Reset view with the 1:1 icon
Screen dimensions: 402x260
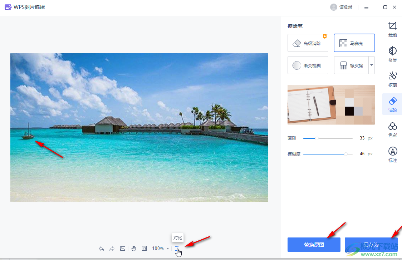pos(144,249)
